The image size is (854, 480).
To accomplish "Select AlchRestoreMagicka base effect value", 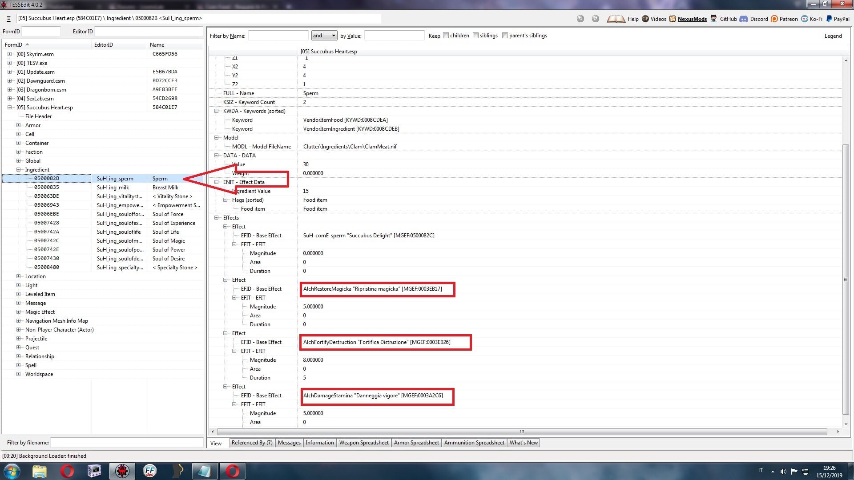I will click(x=373, y=289).
